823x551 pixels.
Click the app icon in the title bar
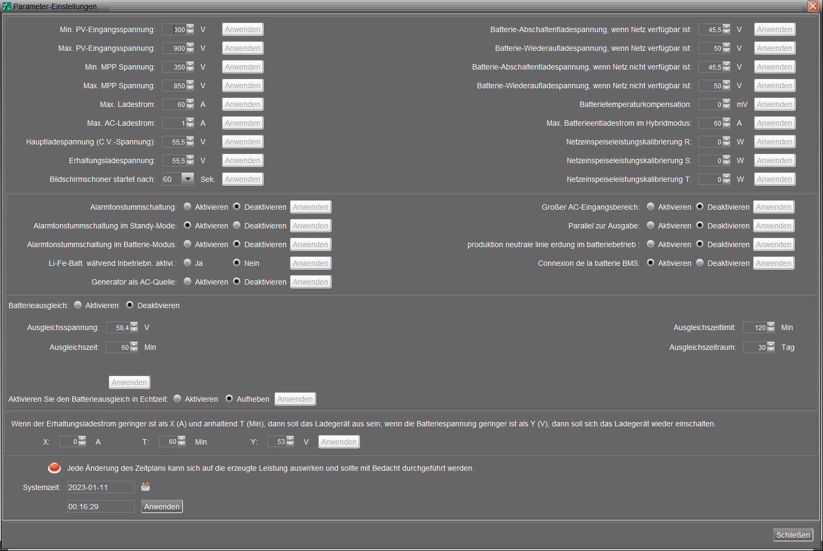tap(6, 6)
